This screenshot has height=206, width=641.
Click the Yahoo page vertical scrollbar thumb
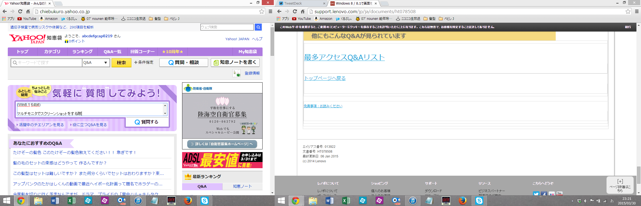[272, 42]
